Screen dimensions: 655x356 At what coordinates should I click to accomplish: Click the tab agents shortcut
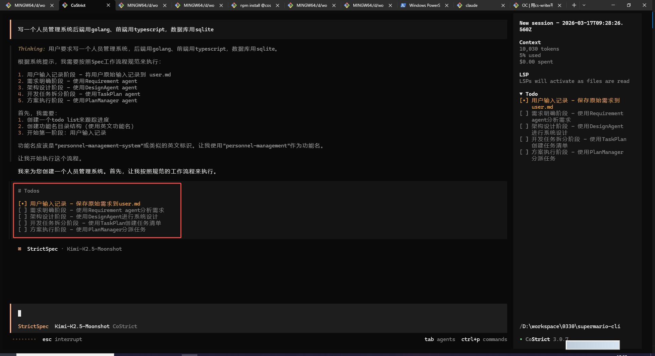pyautogui.click(x=440, y=339)
